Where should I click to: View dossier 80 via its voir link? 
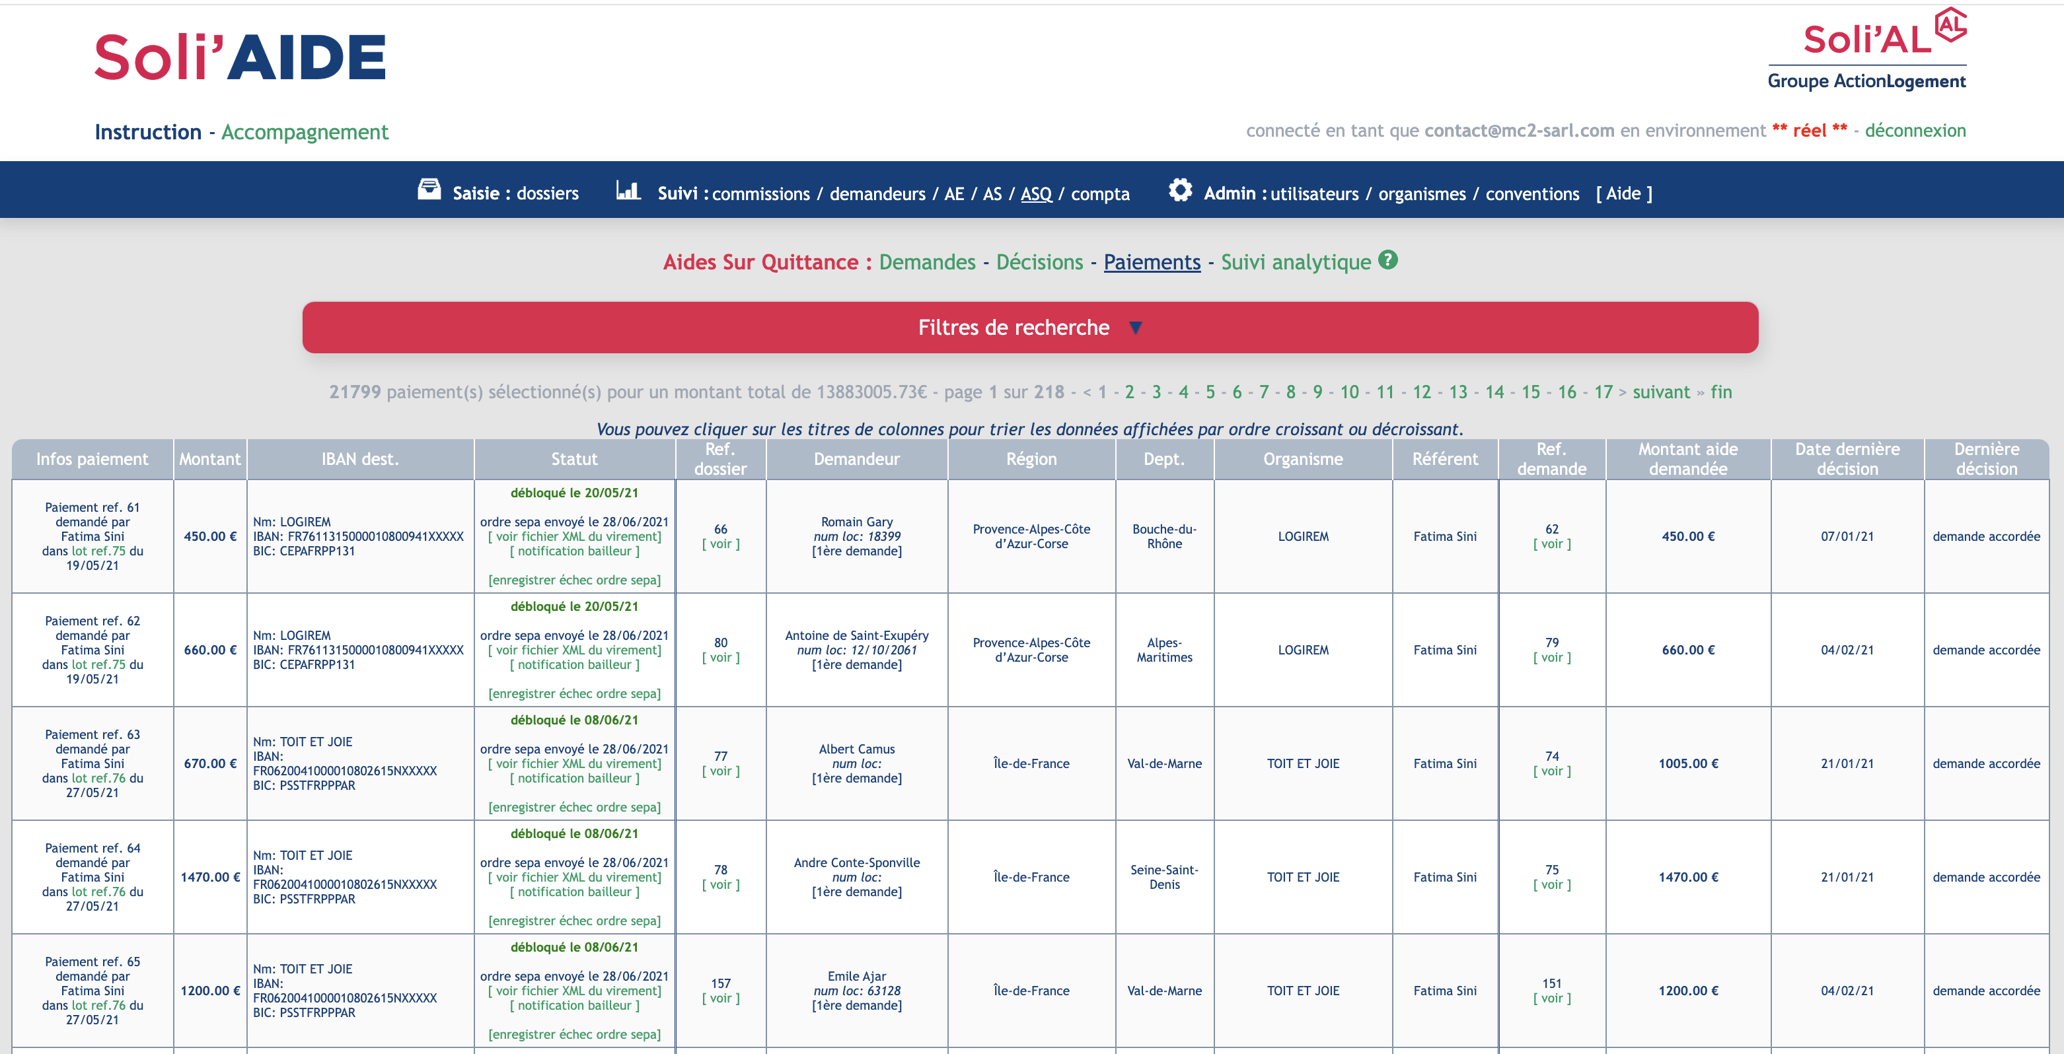[x=720, y=658]
